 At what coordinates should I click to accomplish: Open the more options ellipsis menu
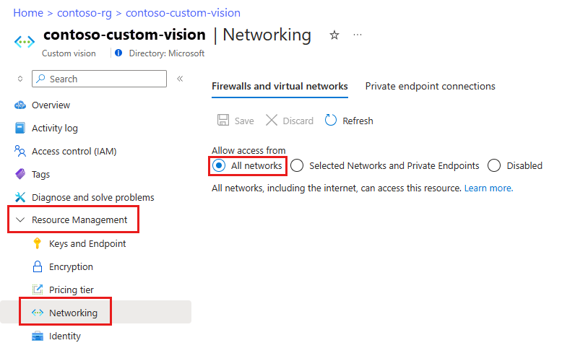[x=357, y=35]
